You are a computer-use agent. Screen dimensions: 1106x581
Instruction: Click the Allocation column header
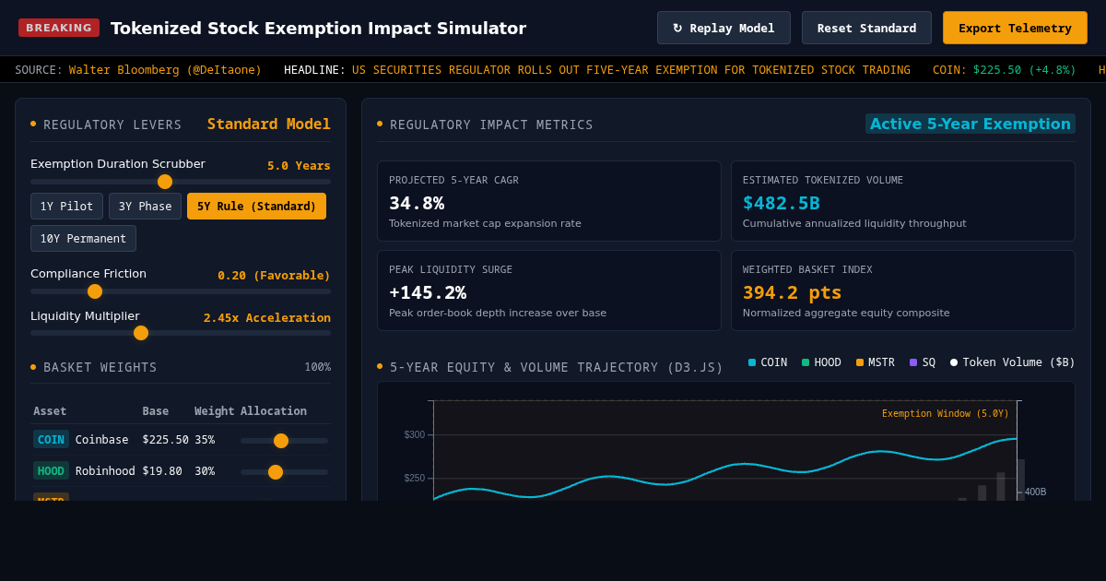(x=274, y=410)
